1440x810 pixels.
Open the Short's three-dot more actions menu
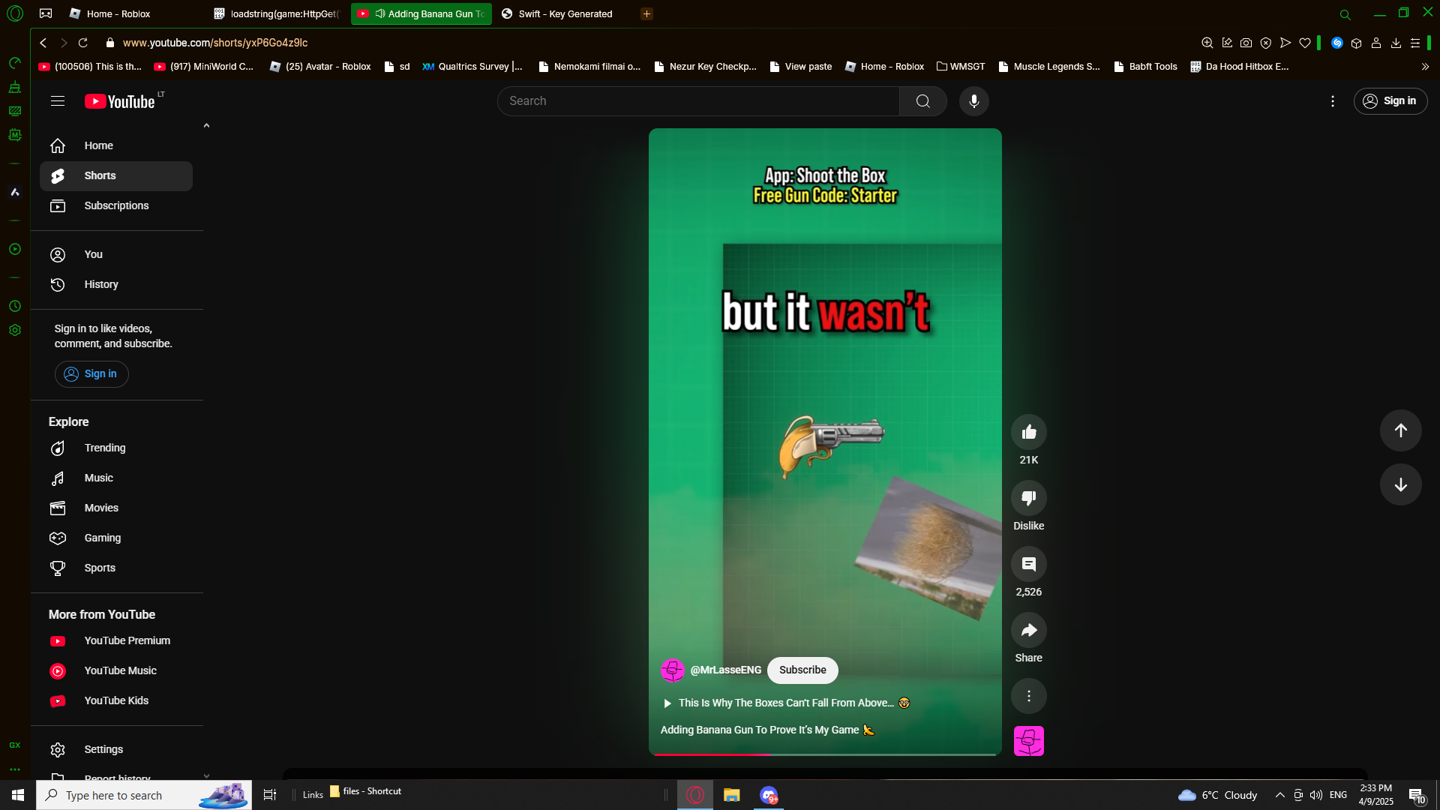(x=1029, y=696)
